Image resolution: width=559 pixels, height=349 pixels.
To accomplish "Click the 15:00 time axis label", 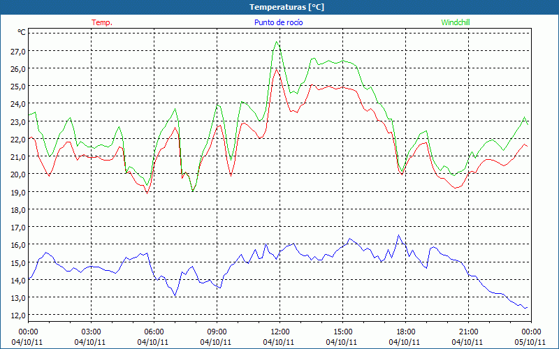I will pyautogui.click(x=342, y=332).
